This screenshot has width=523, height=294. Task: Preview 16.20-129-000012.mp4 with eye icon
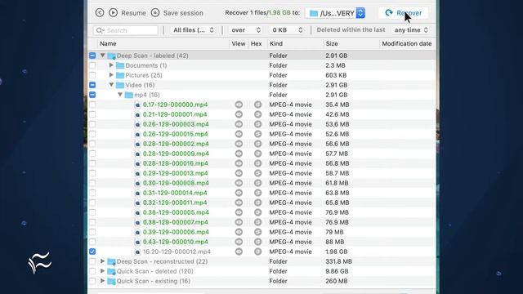point(239,252)
